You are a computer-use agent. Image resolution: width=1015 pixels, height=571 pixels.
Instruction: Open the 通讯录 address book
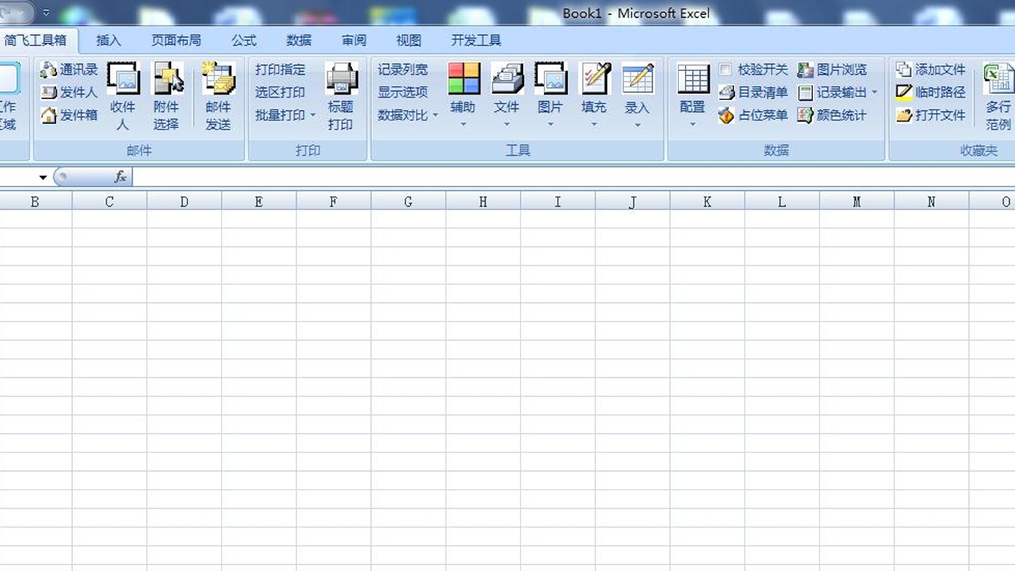click(x=77, y=69)
